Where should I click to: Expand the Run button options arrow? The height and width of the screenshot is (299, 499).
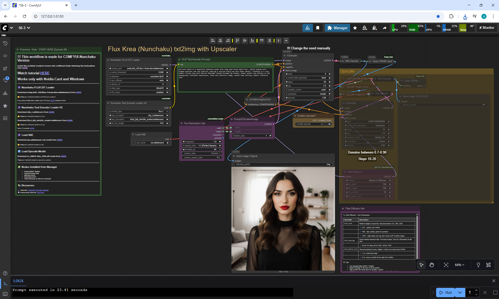[460, 293]
